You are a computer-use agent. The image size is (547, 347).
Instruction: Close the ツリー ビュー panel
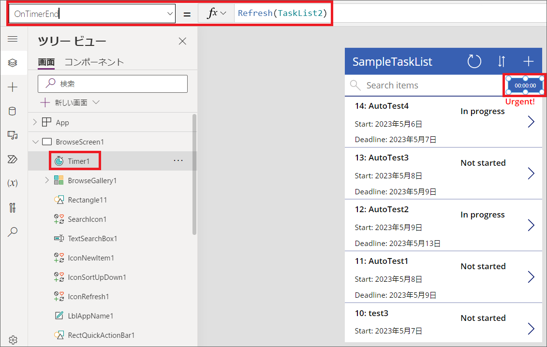[x=182, y=41]
